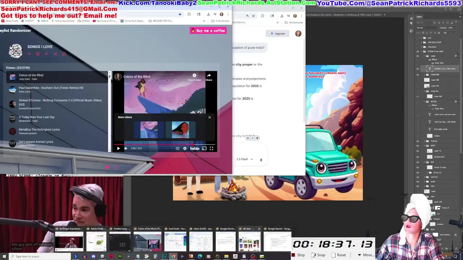
Task: Expand the TESTING STUFF layer group
Action: (422, 42)
